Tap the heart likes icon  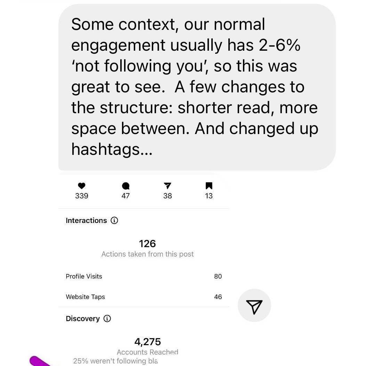pyautogui.click(x=81, y=186)
